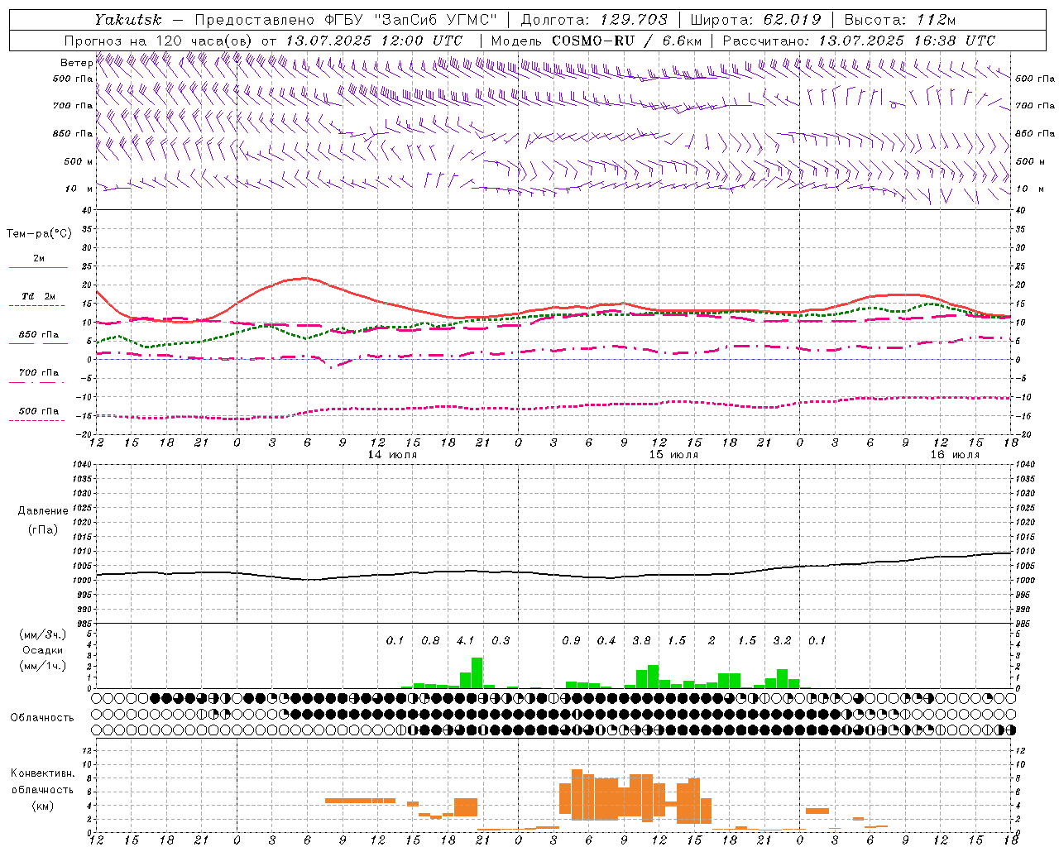Viewport: 1059px width, 847px height.
Task: Click the Конвективн. облачность label
Action: point(42,782)
